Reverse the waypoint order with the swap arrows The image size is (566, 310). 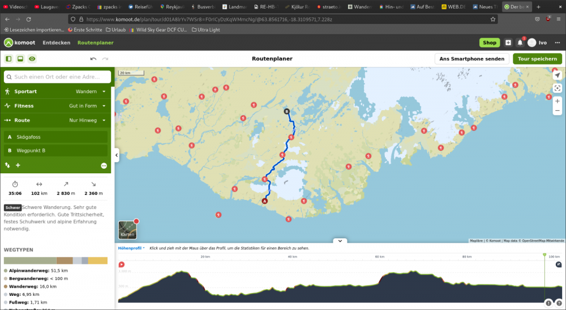[x=8, y=165]
